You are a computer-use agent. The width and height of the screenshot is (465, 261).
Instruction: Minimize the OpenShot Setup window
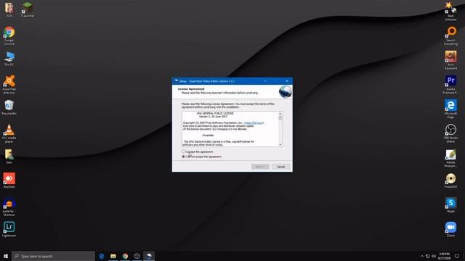pyautogui.click(x=264, y=81)
